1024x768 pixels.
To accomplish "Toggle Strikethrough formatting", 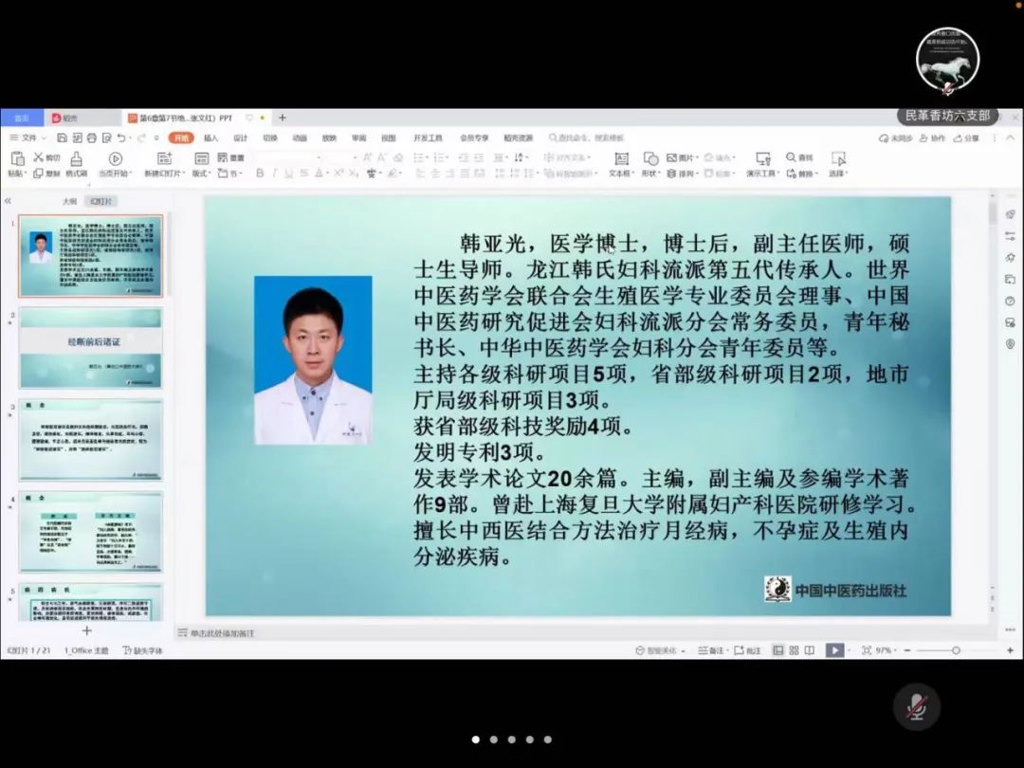I will pos(303,174).
